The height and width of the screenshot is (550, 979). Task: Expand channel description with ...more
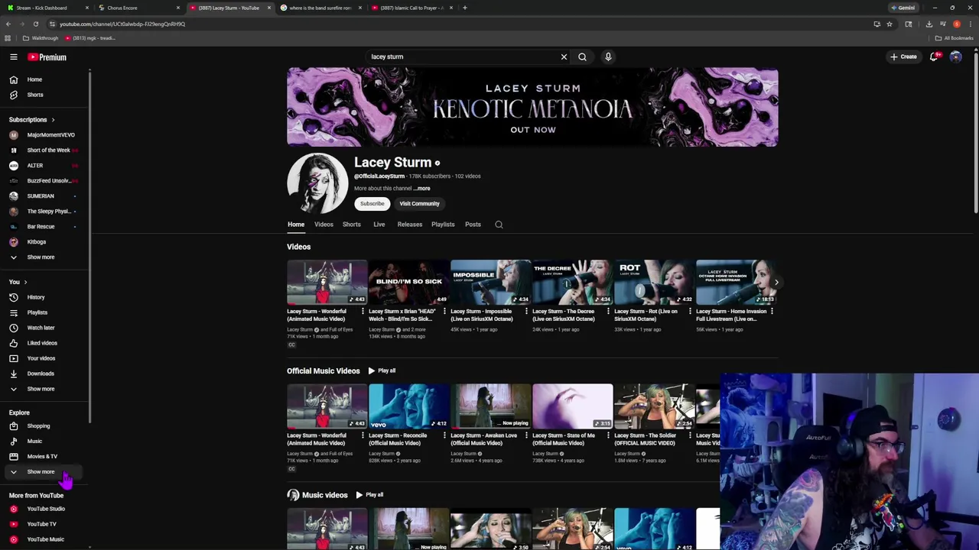tap(423, 189)
